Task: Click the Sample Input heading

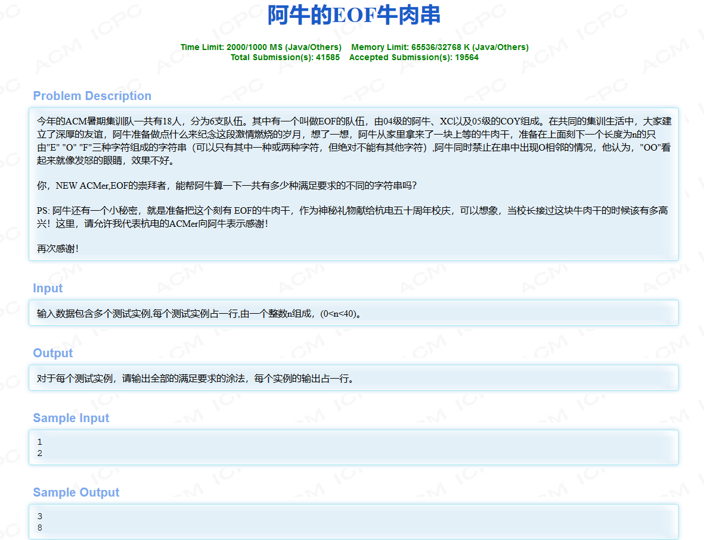Action: coord(71,418)
